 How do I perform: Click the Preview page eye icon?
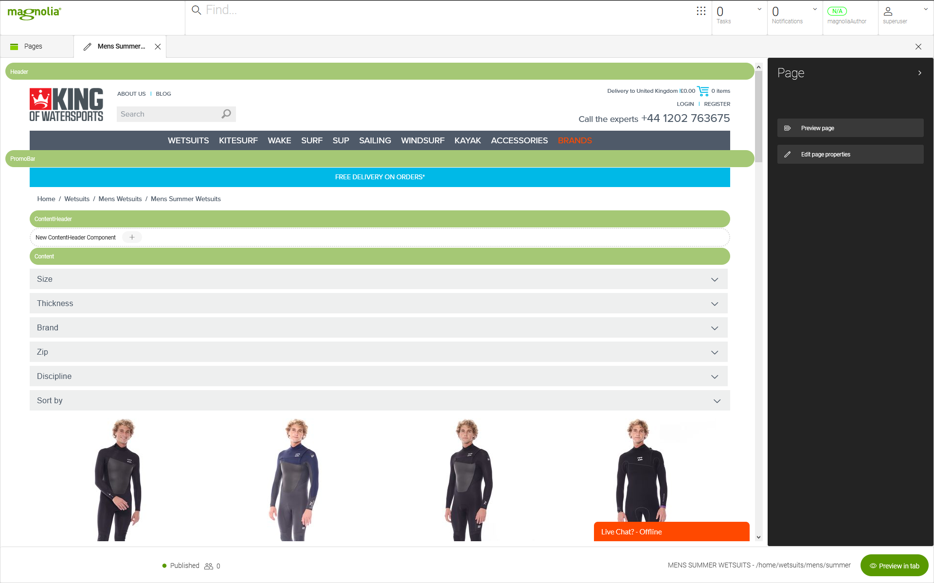787,128
